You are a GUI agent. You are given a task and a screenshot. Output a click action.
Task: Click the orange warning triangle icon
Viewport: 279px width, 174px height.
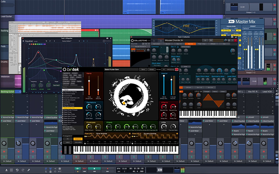[77, 172]
